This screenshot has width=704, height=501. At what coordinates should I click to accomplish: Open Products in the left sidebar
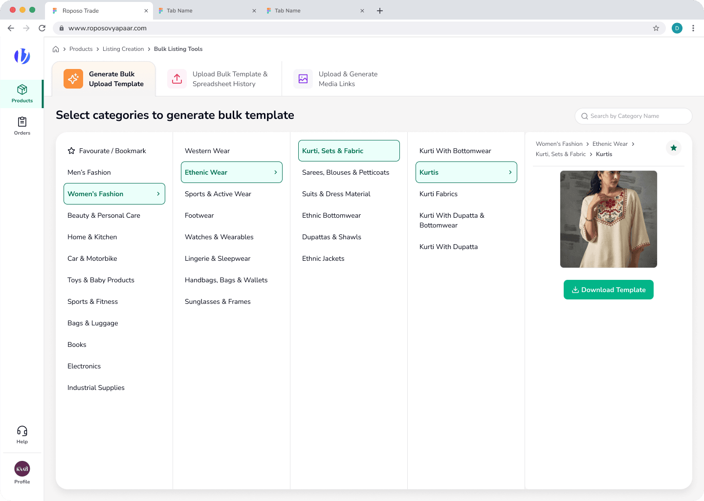click(22, 93)
